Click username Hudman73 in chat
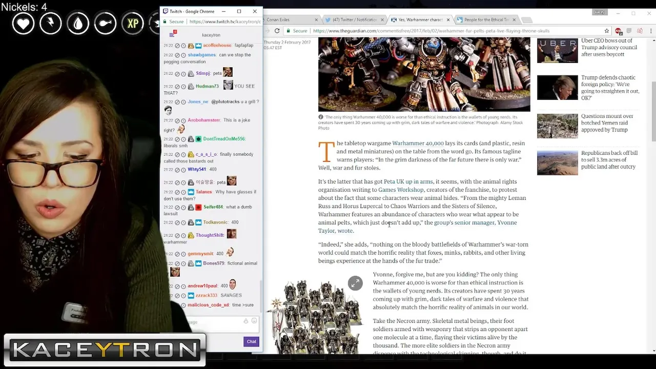The image size is (656, 369). 207,86
